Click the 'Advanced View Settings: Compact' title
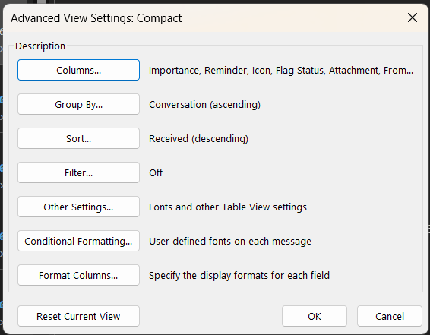 click(96, 18)
